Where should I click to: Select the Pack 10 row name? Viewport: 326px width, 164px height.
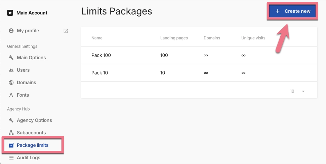click(x=99, y=73)
